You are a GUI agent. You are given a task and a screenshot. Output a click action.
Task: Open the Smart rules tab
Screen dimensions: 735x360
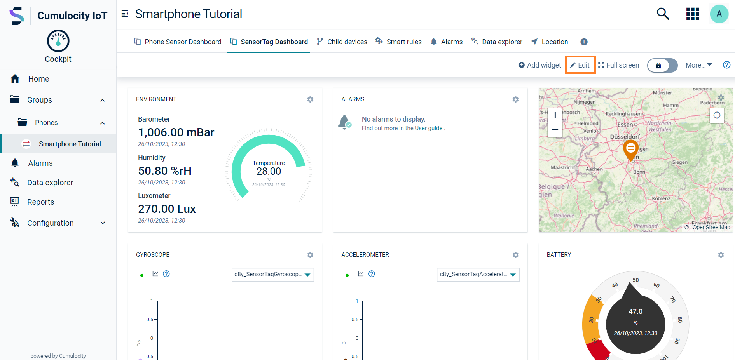tap(398, 42)
